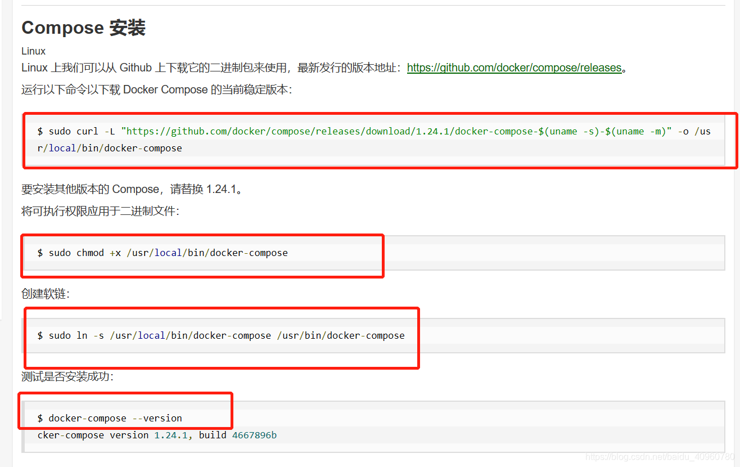Click the sudo chmod +x command
This screenshot has height=467, width=740.
pyautogui.click(x=163, y=253)
